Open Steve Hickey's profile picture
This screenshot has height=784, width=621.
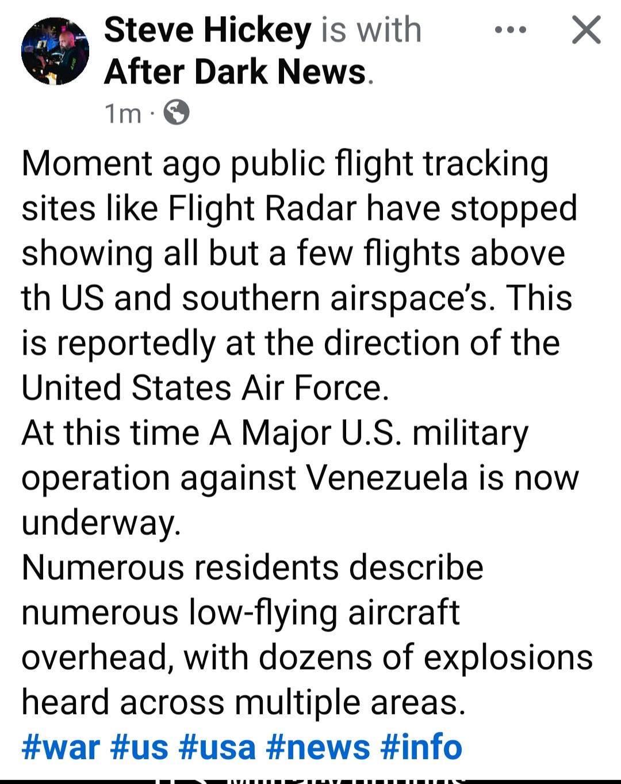tap(55, 51)
